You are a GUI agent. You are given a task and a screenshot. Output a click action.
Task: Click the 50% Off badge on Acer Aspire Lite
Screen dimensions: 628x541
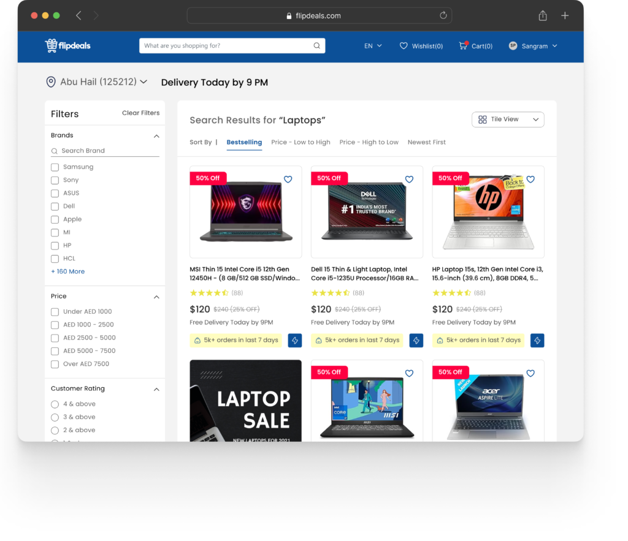point(451,372)
